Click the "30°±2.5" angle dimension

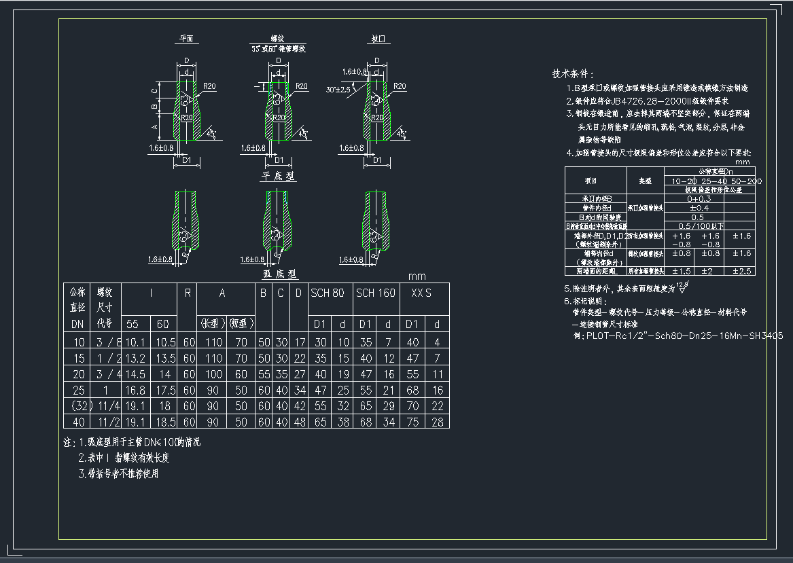(338, 89)
